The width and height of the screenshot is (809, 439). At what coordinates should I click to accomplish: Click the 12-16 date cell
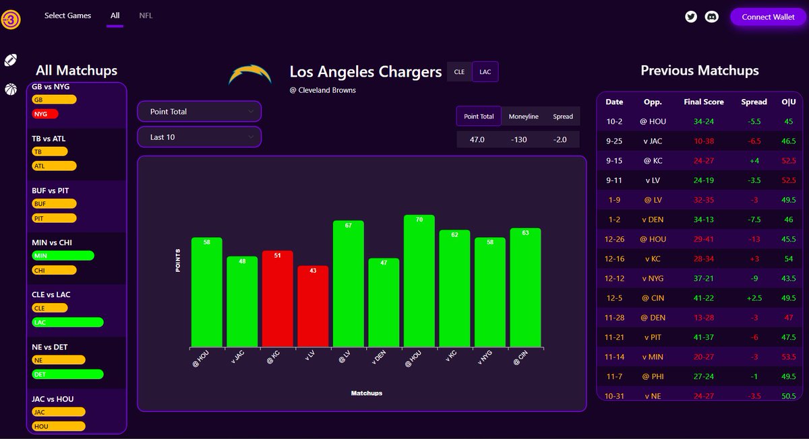pos(614,259)
